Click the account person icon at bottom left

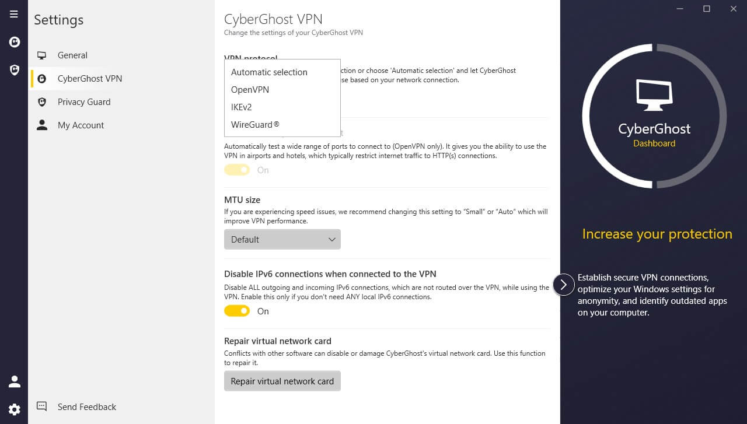14,380
